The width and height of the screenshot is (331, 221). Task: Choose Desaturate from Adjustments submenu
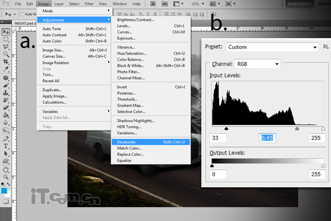point(126,142)
